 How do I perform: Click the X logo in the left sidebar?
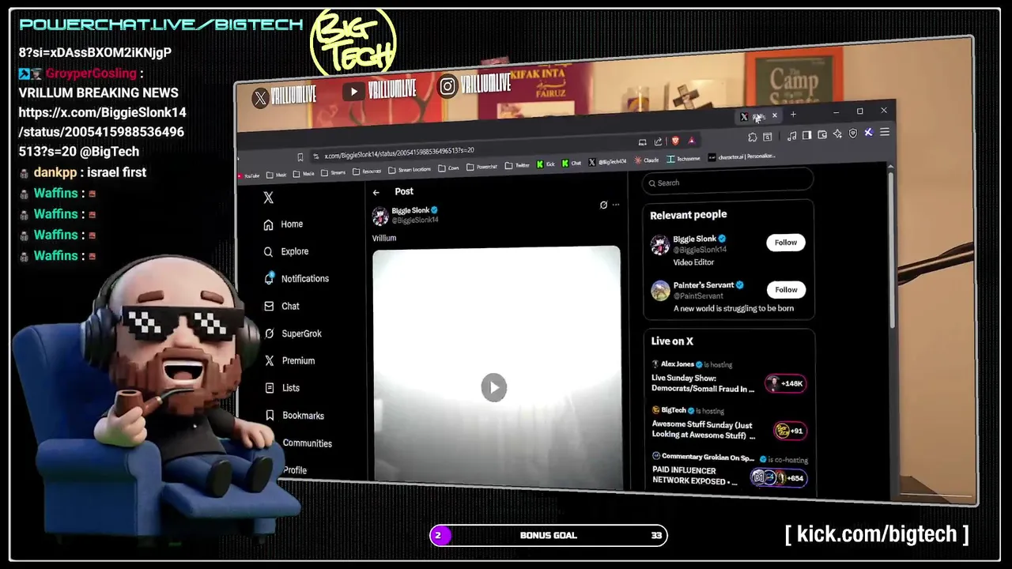pyautogui.click(x=268, y=198)
